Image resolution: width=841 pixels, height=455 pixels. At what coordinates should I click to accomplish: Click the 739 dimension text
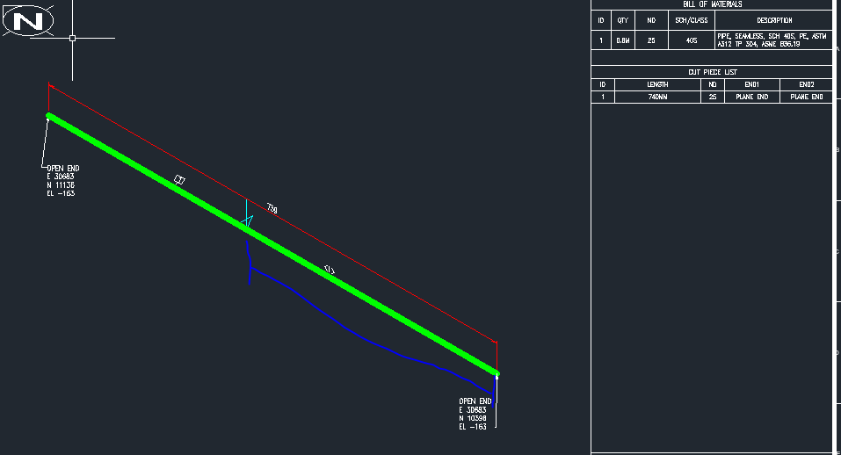pos(272,208)
